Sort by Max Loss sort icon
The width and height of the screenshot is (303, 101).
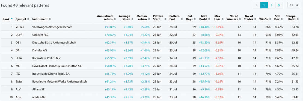[223, 19]
